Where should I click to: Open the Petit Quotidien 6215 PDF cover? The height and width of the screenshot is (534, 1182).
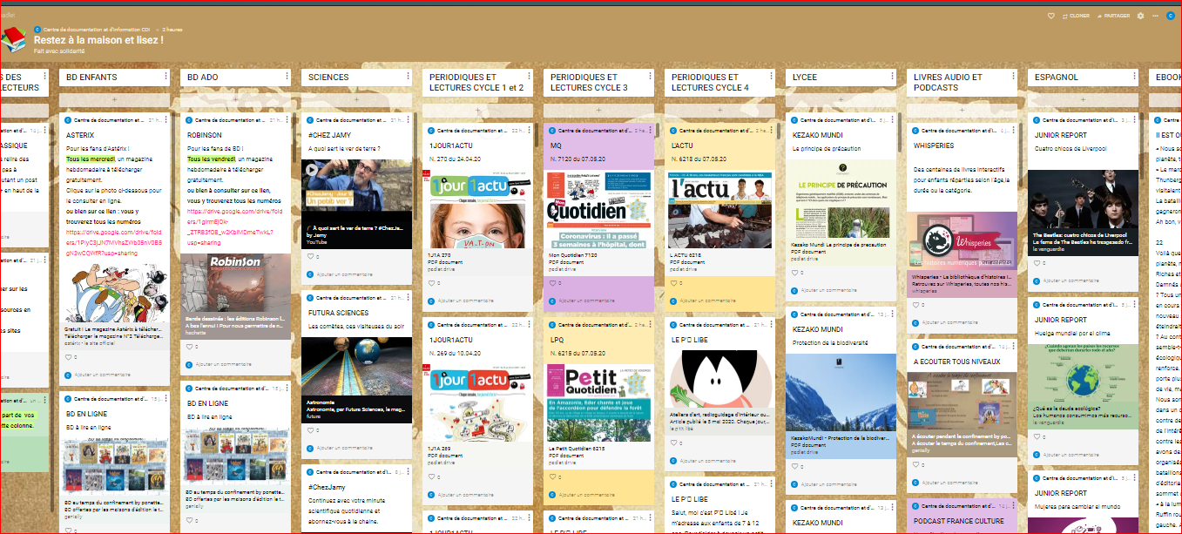coord(598,402)
